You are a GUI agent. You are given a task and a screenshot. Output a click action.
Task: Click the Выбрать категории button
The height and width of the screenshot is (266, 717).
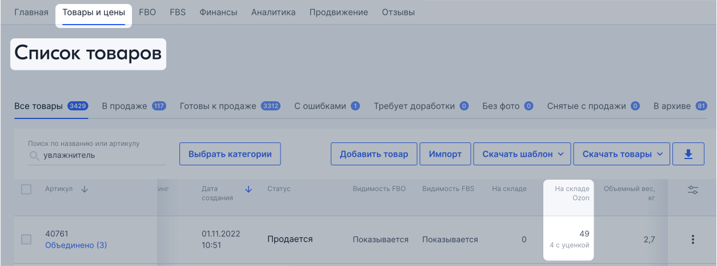[230, 154]
